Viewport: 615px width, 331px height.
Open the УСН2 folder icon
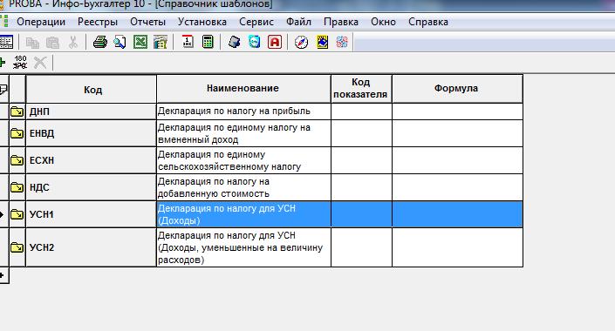[17, 247]
